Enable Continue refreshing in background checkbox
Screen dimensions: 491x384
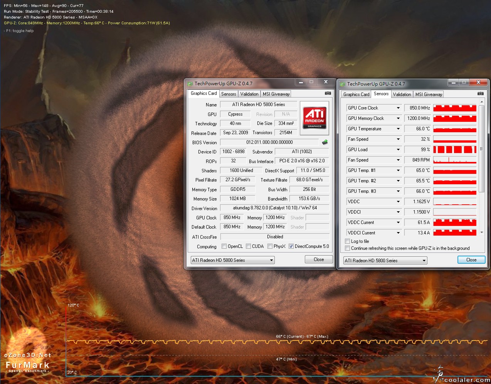coord(347,248)
